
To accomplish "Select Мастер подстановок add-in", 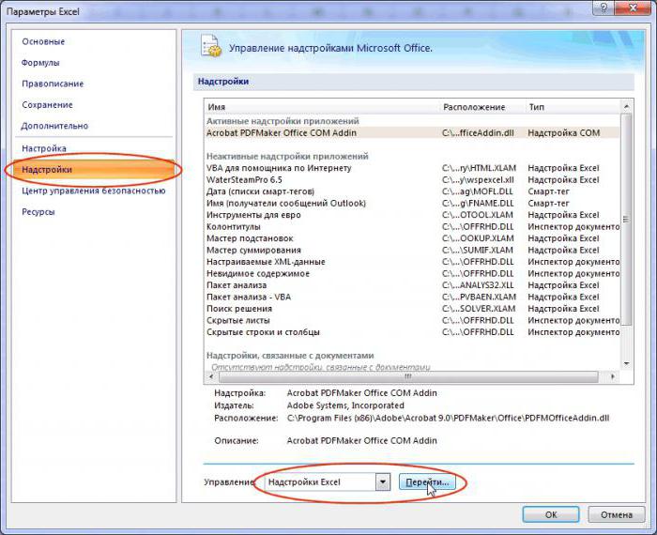I will point(412,238).
